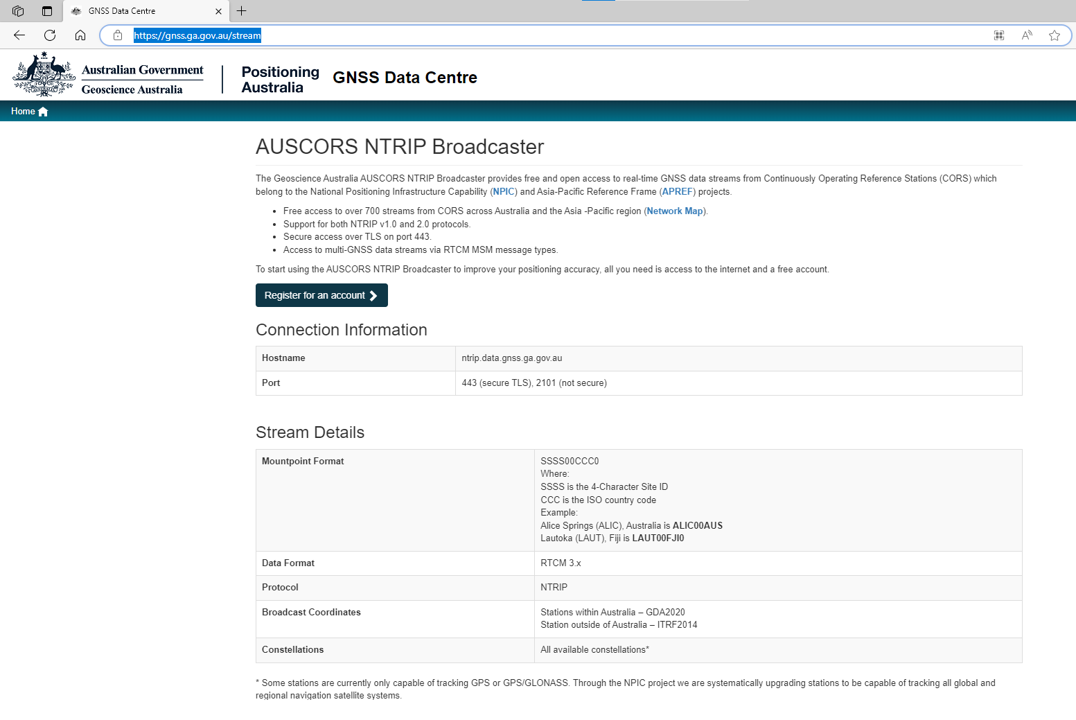The image size is (1076, 720).
Task: Open the NPIC link
Action: coord(504,192)
